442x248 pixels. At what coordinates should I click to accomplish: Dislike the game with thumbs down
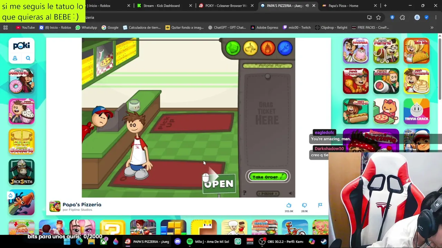coord(304,205)
